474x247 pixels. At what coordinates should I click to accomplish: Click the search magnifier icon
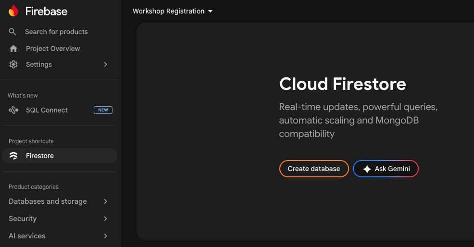[x=12, y=32]
